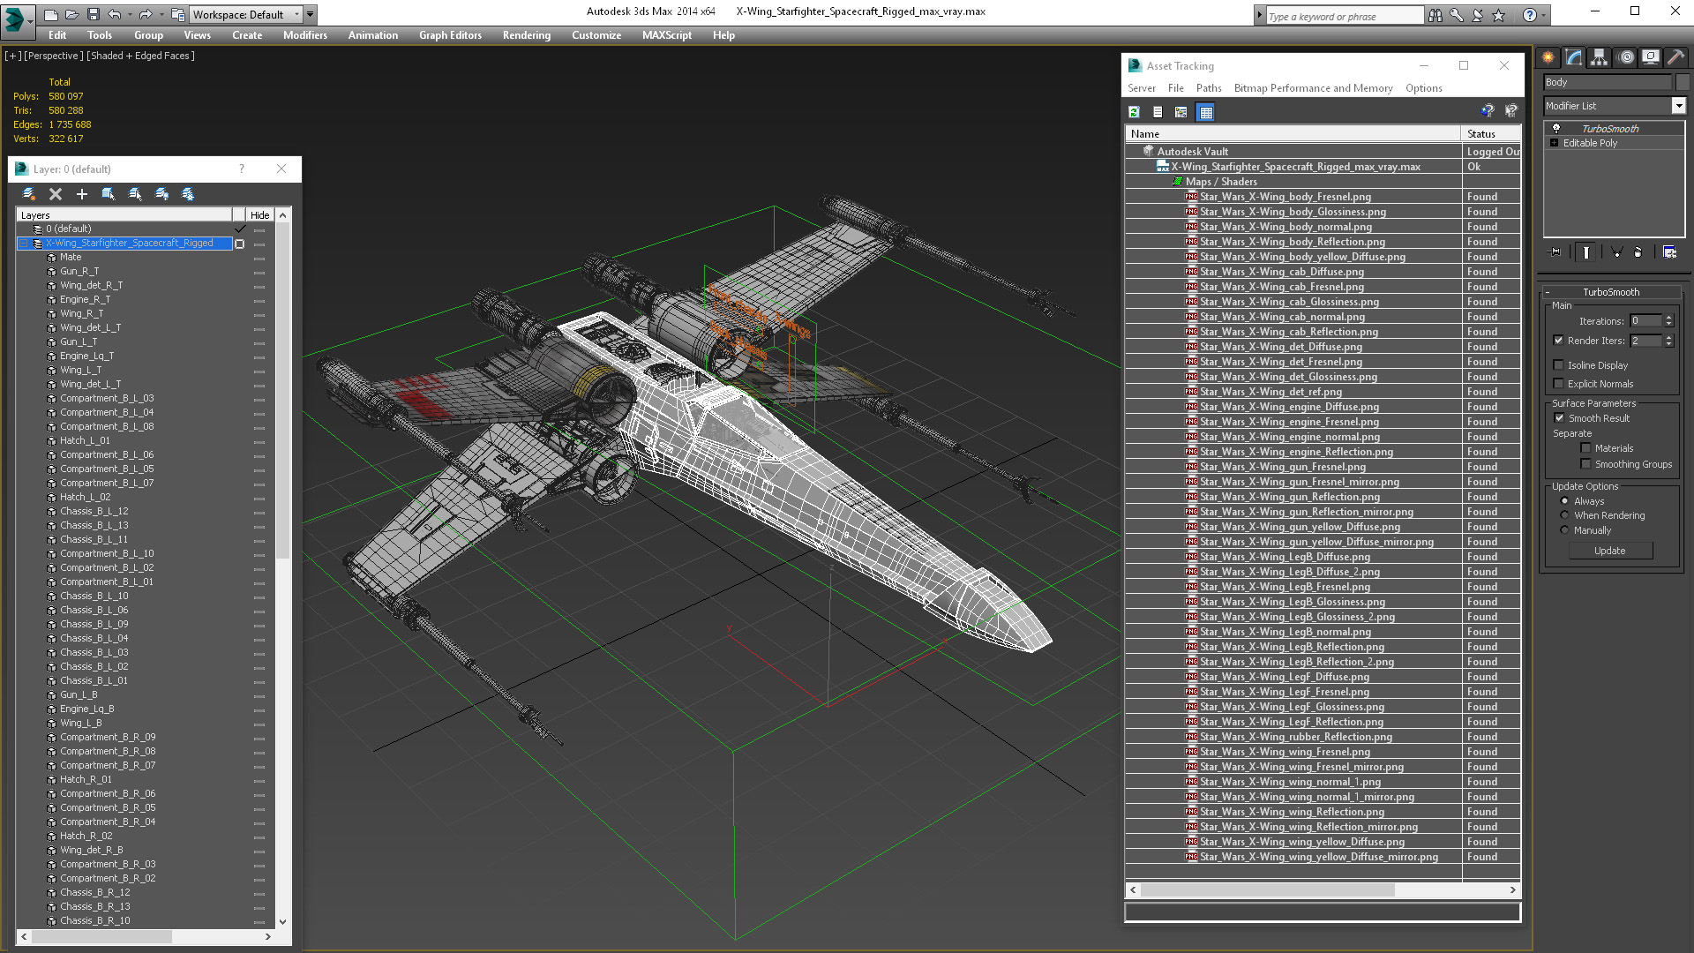Open the Motion command panel tab

coord(1626,57)
